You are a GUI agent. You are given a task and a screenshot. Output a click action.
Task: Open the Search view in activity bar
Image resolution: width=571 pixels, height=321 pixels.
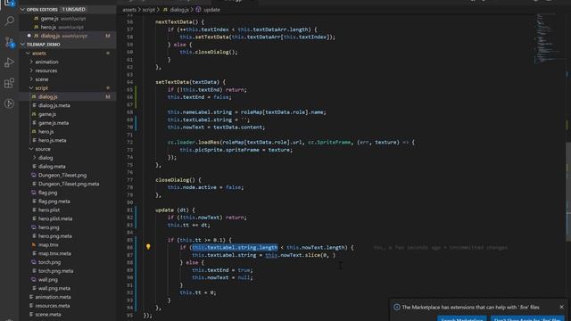pyautogui.click(x=10, y=21)
